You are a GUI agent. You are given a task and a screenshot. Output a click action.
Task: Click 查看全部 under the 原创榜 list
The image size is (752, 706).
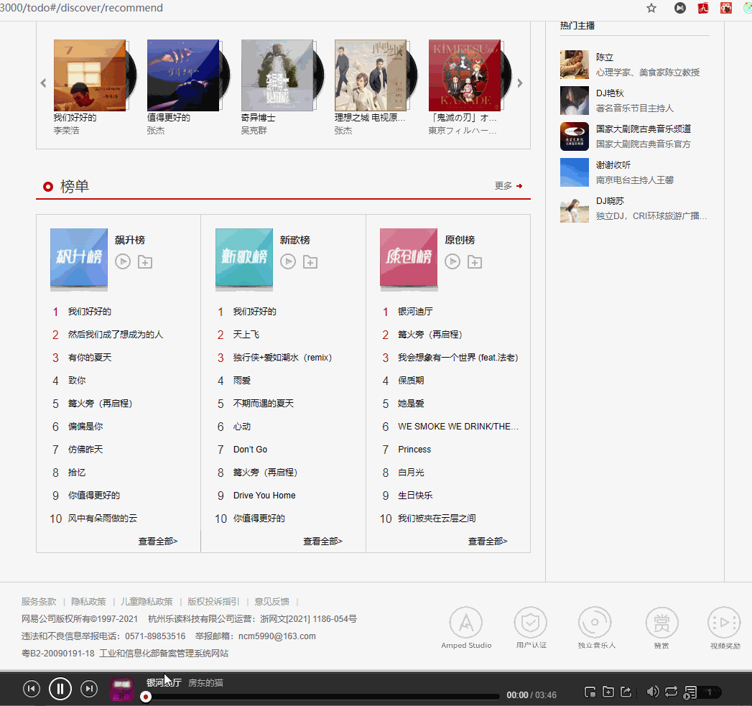pos(487,541)
